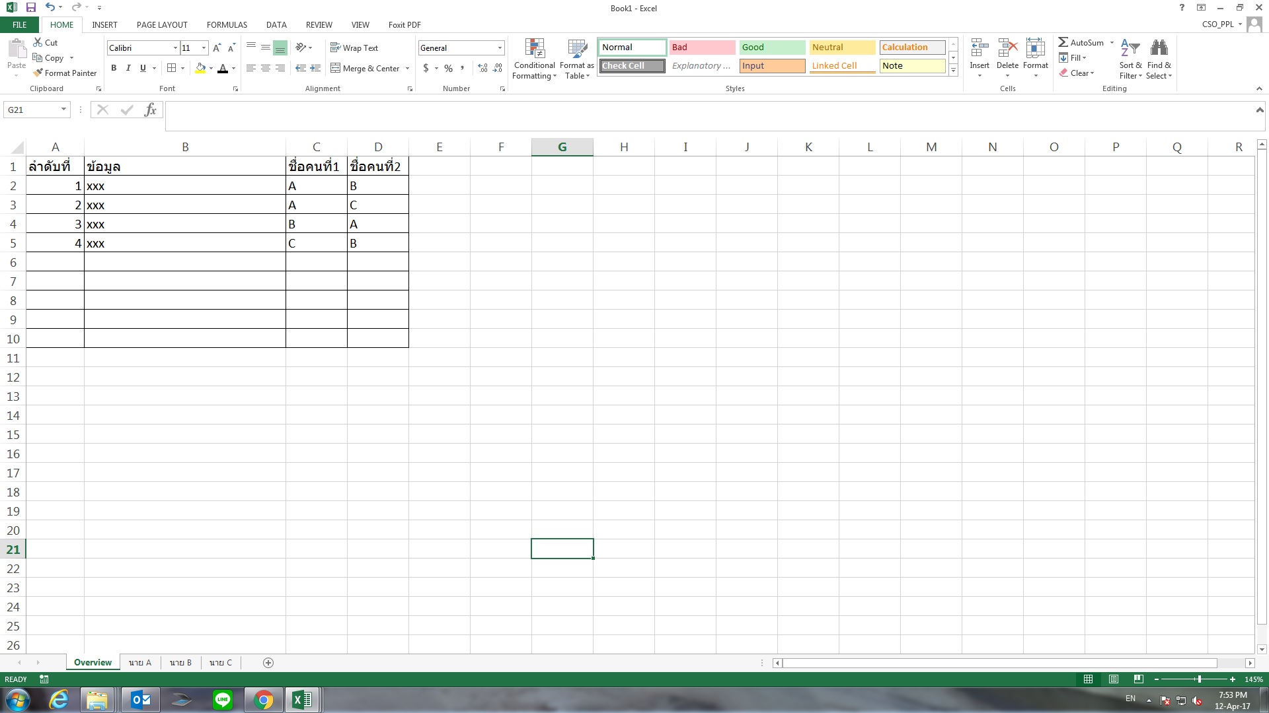
Task: Expand the font size dropdown
Action: tap(204, 48)
